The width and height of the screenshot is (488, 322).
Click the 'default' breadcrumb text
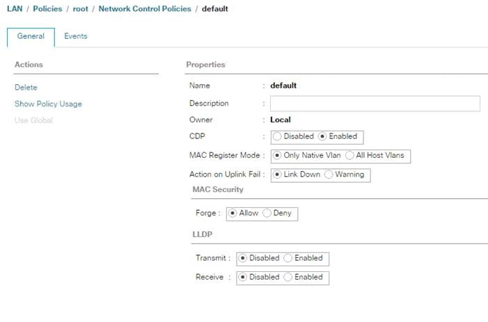pyautogui.click(x=215, y=9)
